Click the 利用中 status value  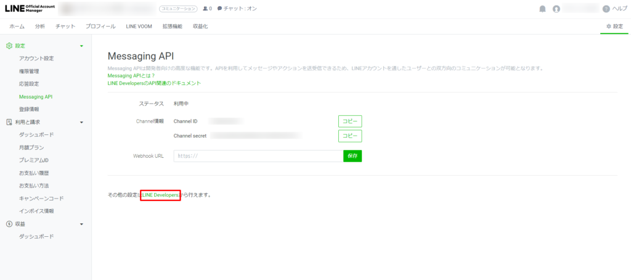point(181,104)
